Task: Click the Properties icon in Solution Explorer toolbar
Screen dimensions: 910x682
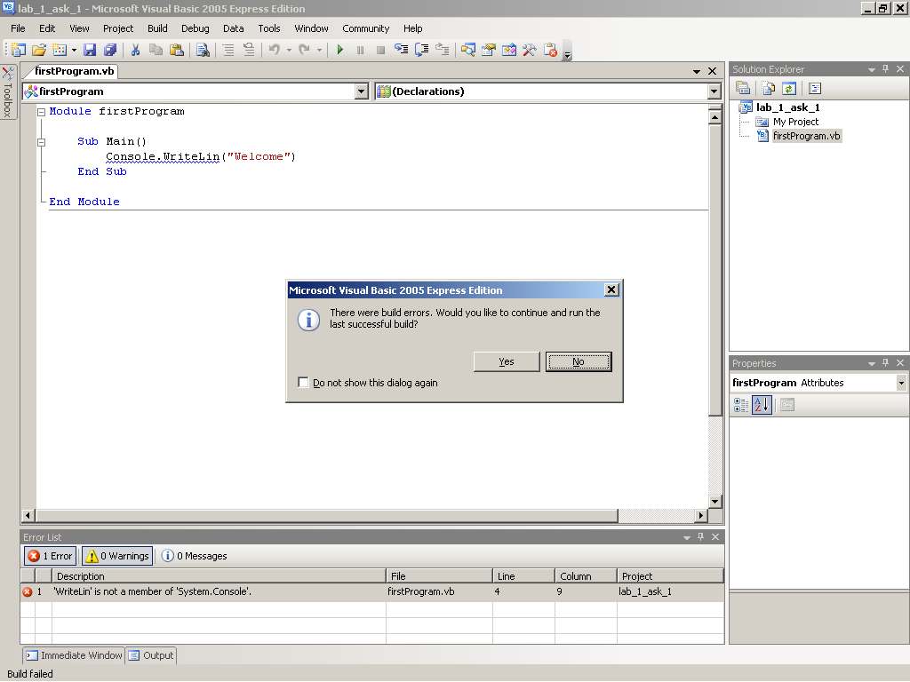Action: pyautogui.click(x=743, y=88)
